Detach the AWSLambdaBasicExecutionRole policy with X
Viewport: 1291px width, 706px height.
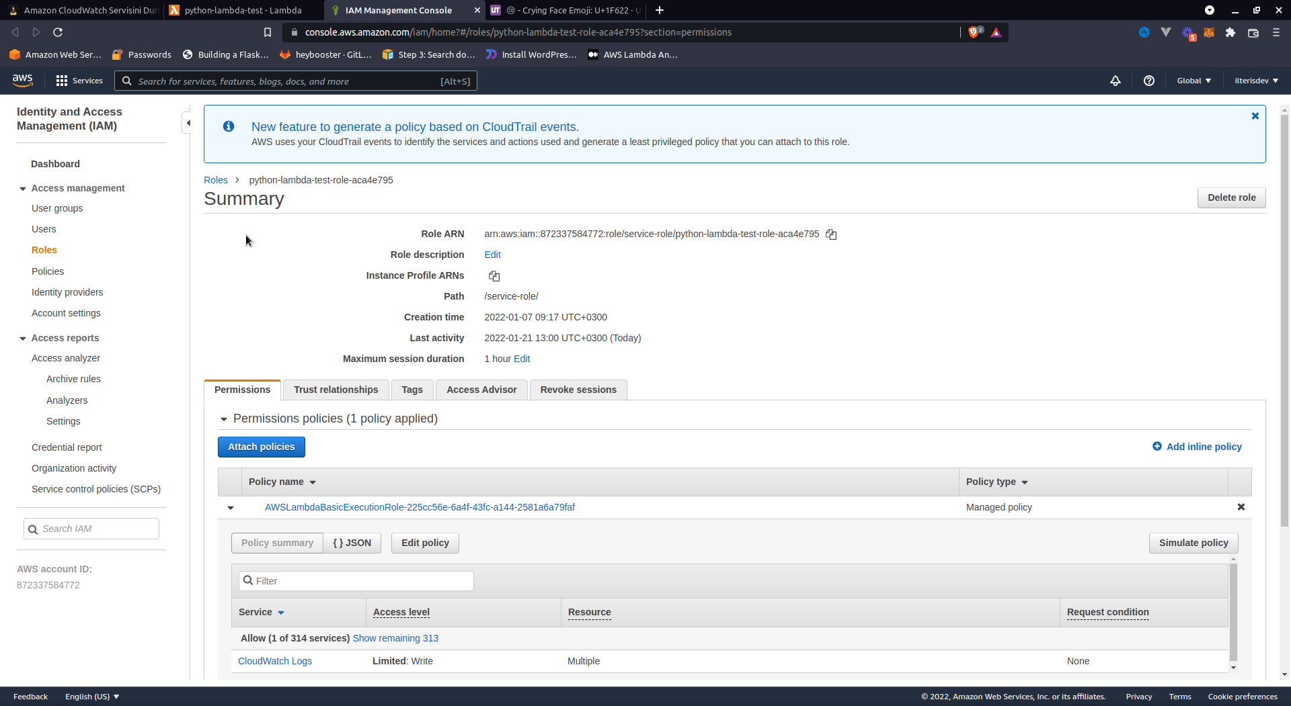[x=1241, y=507]
